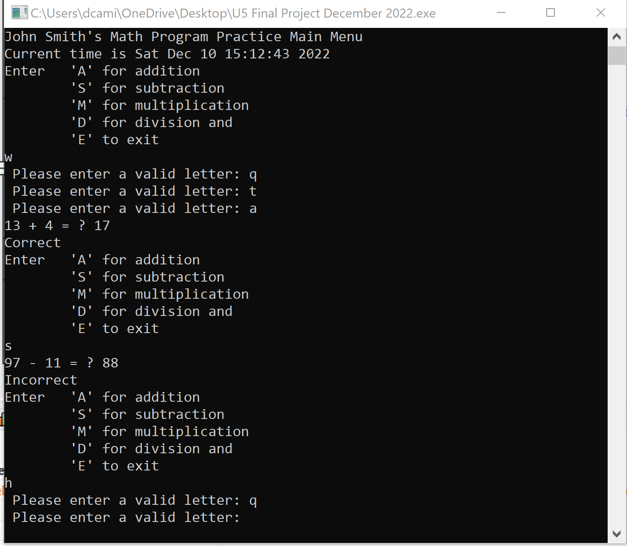Viewport: 627px width, 546px height.
Task: Click the second "'S' for subtraction" menu line
Action: (x=147, y=277)
